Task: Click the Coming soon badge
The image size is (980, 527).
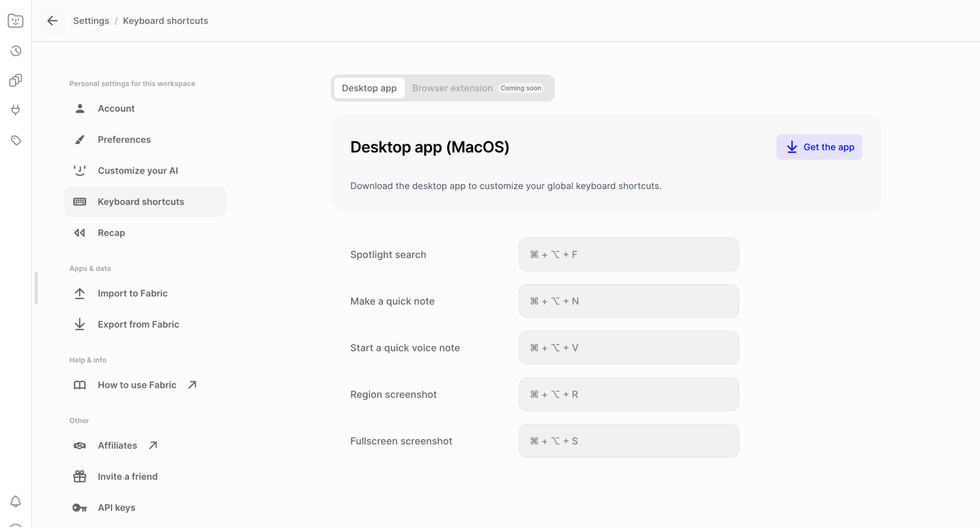Action: coord(521,88)
